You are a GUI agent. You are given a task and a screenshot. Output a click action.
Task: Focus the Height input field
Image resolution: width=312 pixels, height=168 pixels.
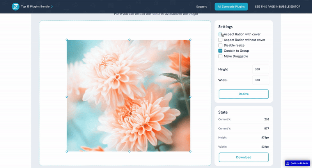tap(261, 69)
